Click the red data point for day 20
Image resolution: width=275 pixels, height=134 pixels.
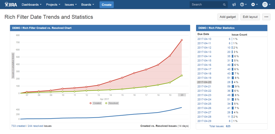181,40
